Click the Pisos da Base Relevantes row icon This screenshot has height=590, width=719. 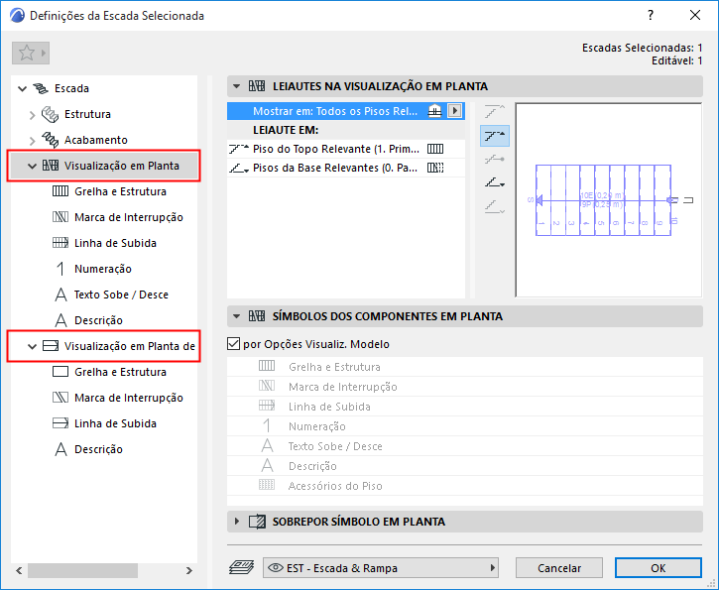tap(238, 169)
